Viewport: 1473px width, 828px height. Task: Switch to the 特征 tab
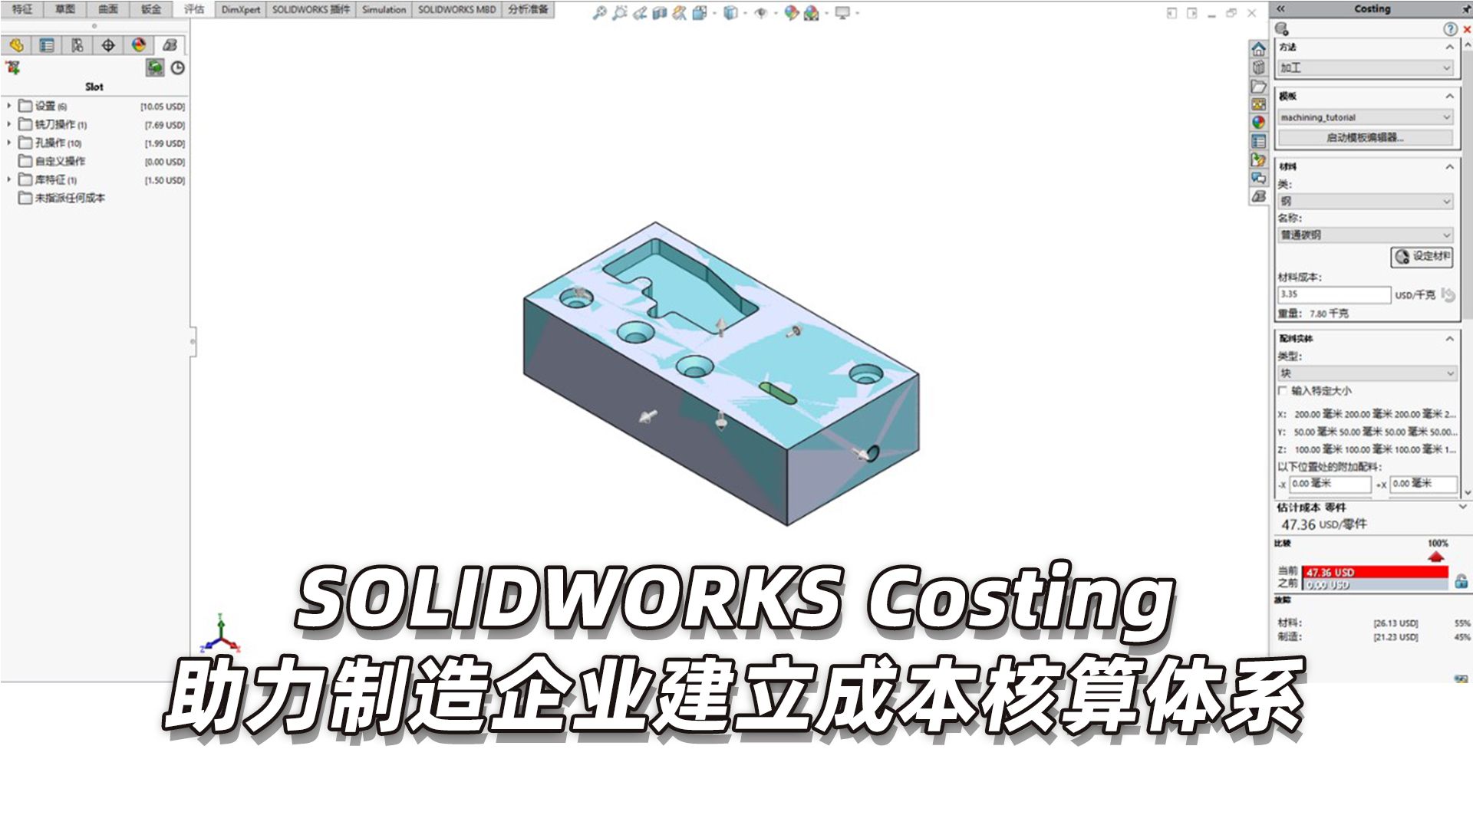click(22, 9)
